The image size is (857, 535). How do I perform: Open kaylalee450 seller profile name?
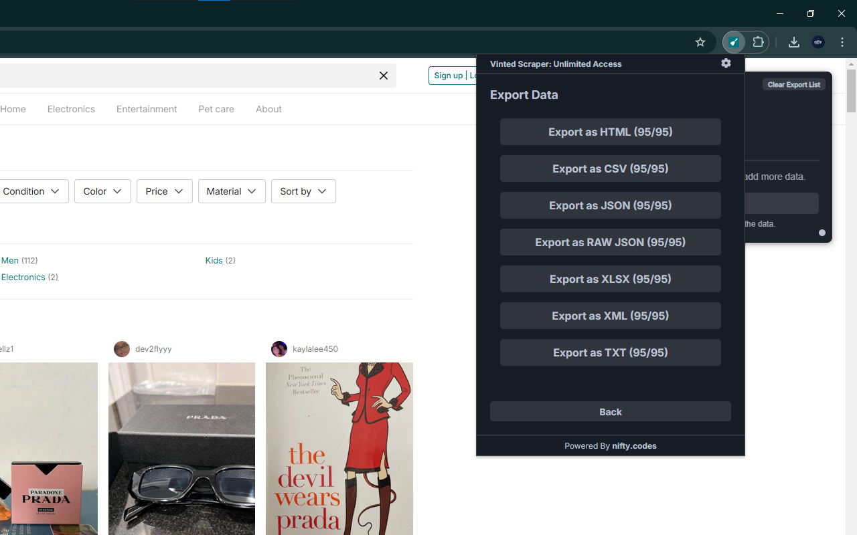pyautogui.click(x=315, y=349)
